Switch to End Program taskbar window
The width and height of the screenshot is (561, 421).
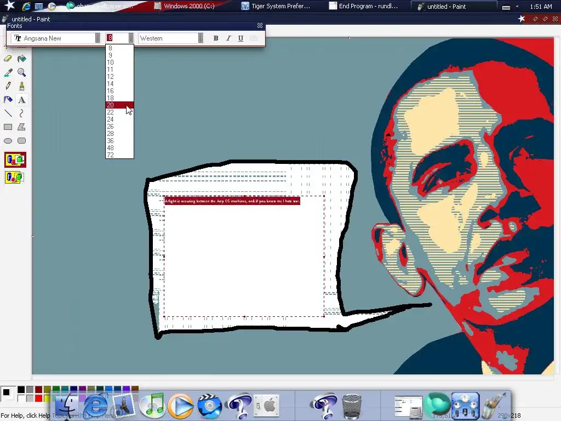[x=364, y=6]
